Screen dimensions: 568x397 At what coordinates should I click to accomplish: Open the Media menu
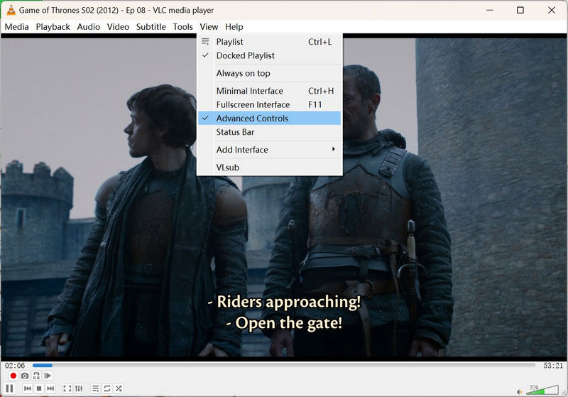[16, 27]
